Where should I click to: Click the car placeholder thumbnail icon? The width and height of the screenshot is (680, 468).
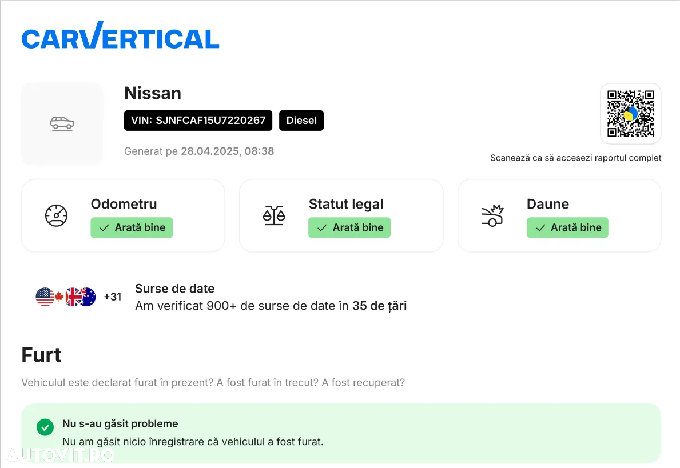click(62, 124)
